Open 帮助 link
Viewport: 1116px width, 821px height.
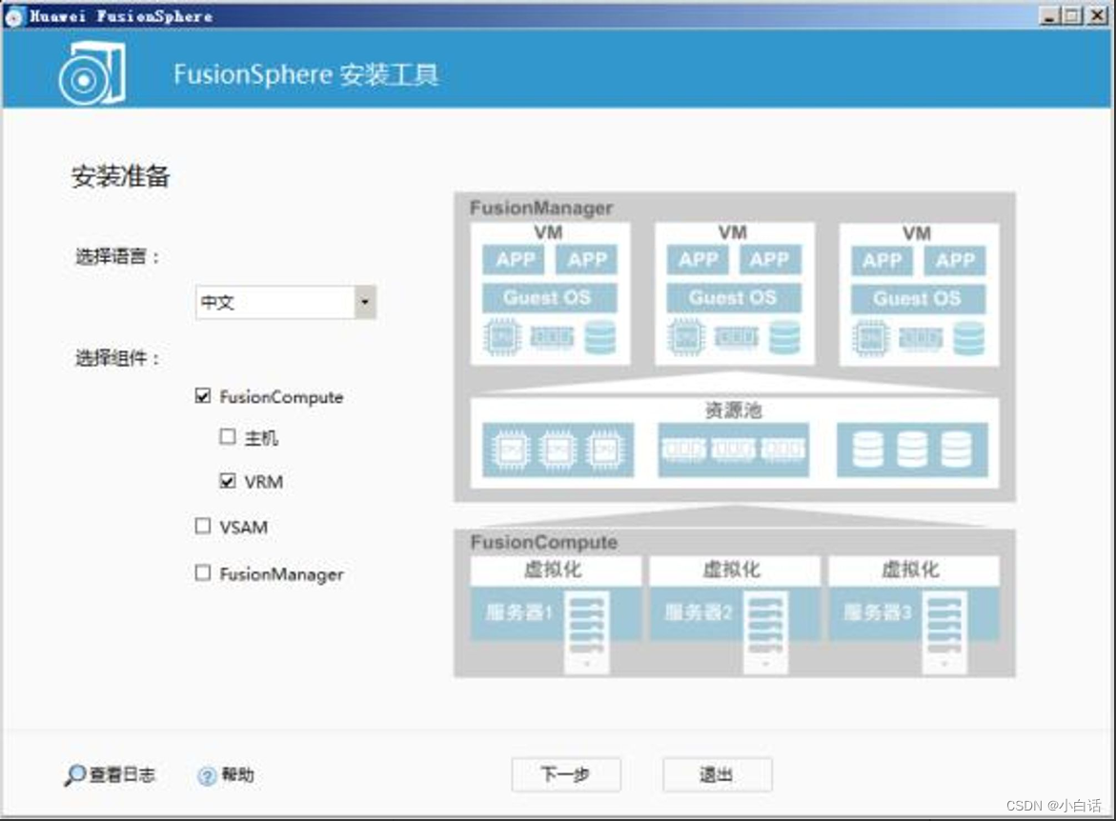pos(237,774)
